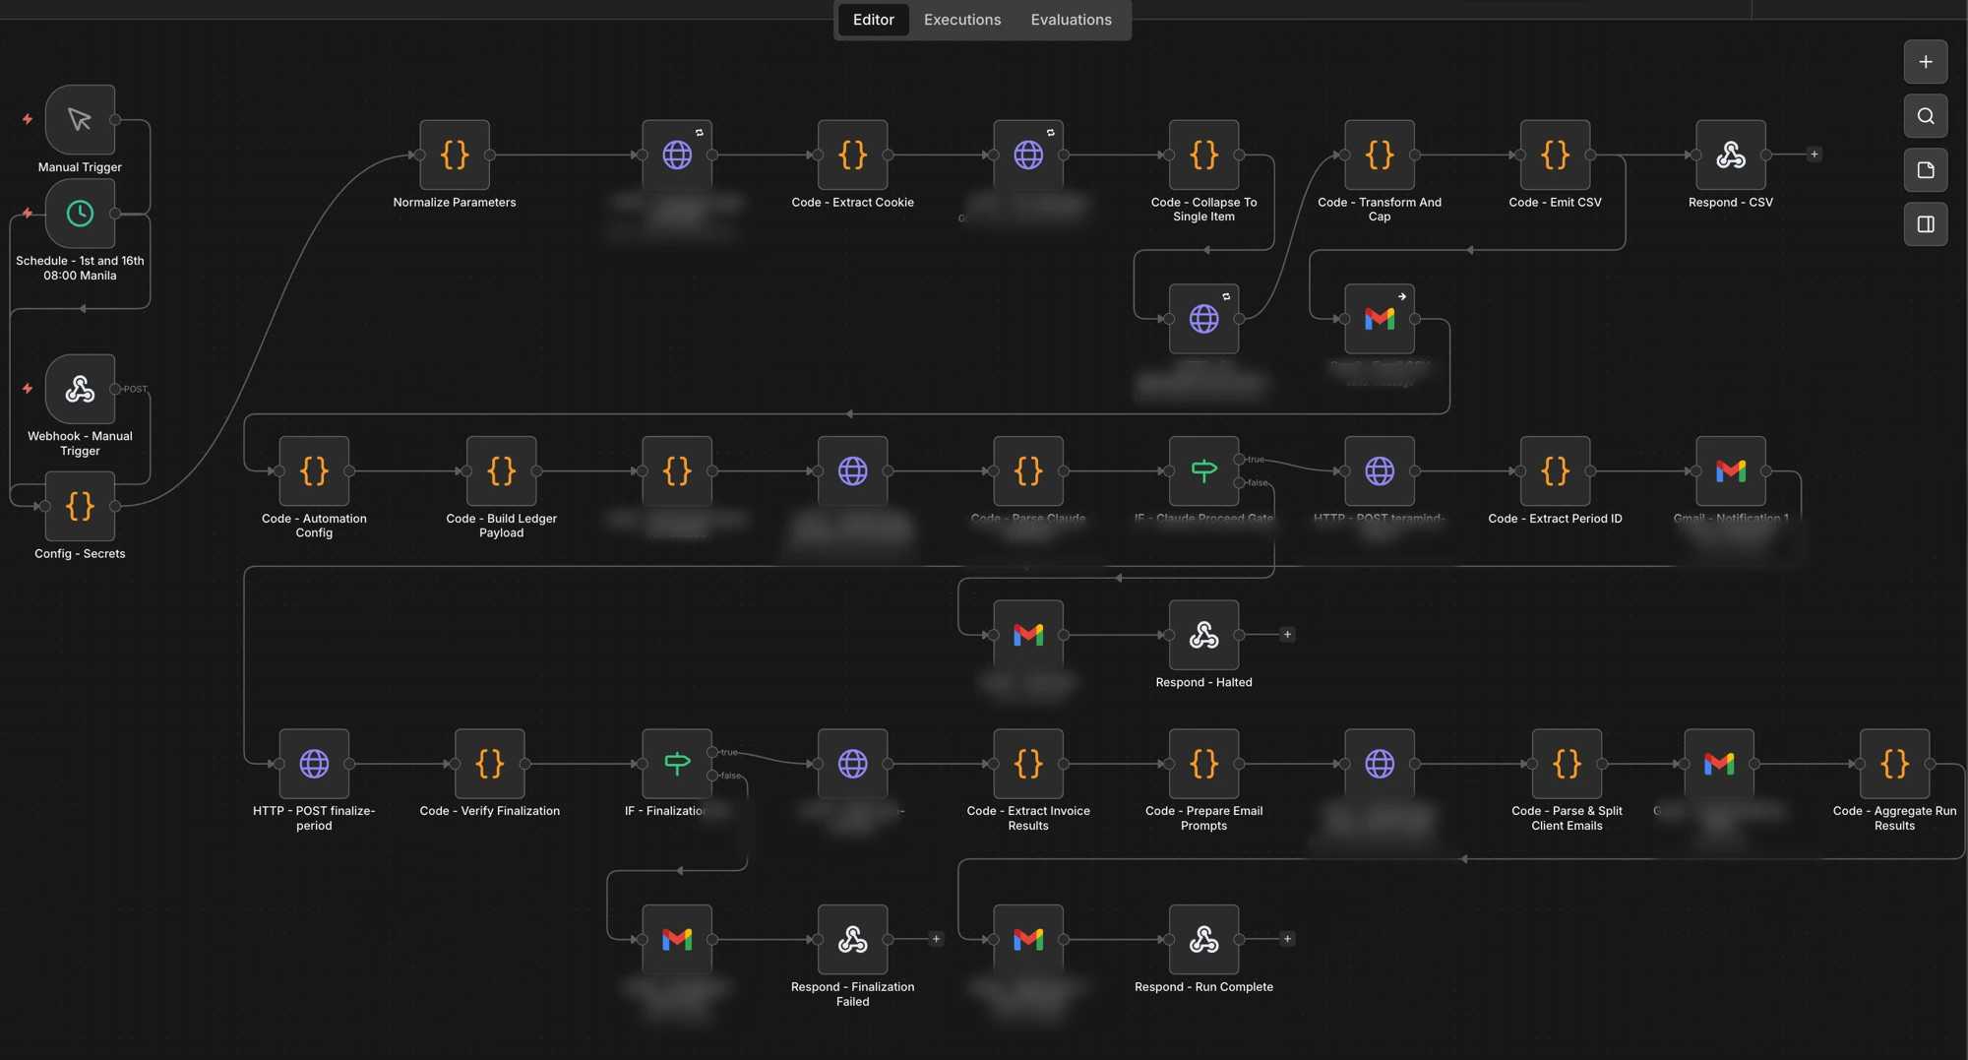This screenshot has height=1060, width=1968.
Task: Select Code - Extract Cookie node
Action: pyautogui.click(x=853, y=155)
